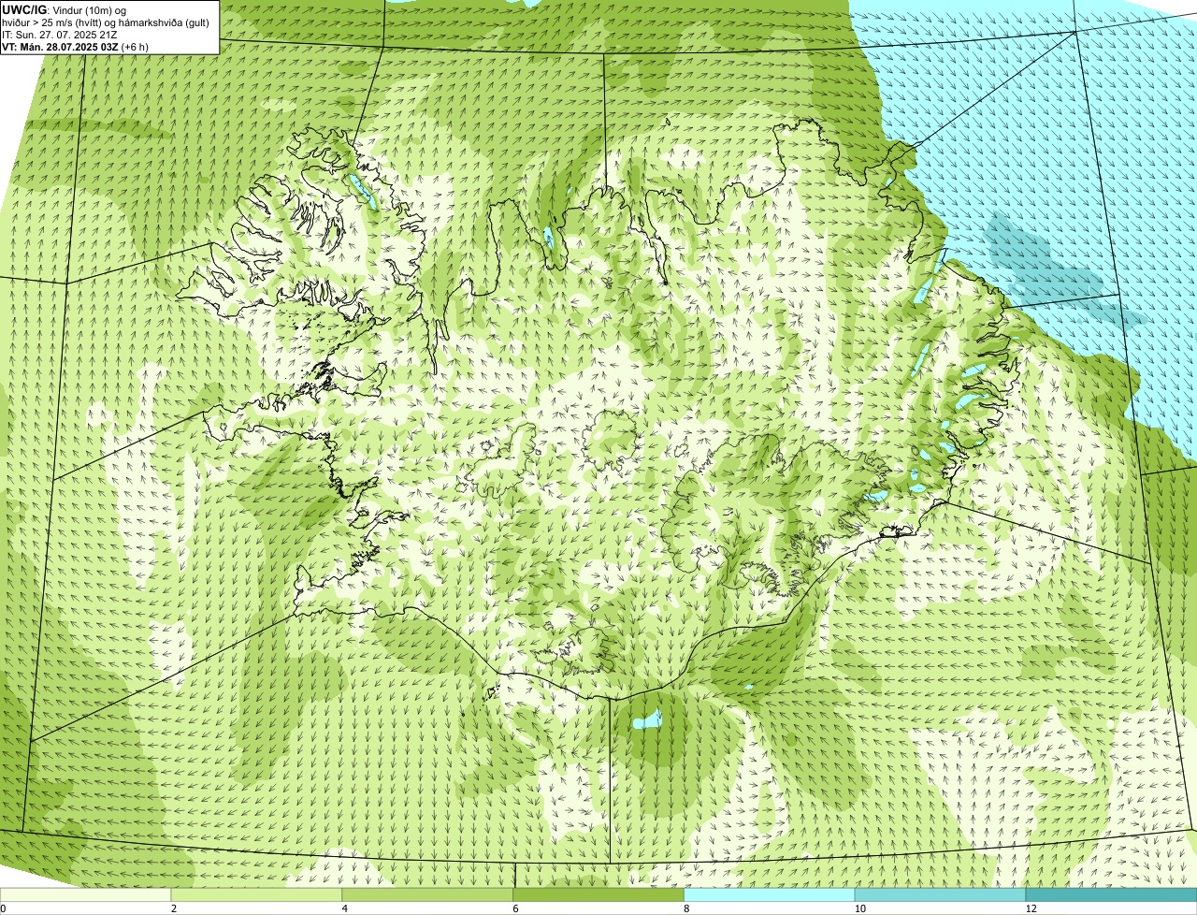Click the 'VT: Mán. 28.07.2025 03Z (+6 h)' line
The width and height of the screenshot is (1197, 915).
click(x=75, y=46)
